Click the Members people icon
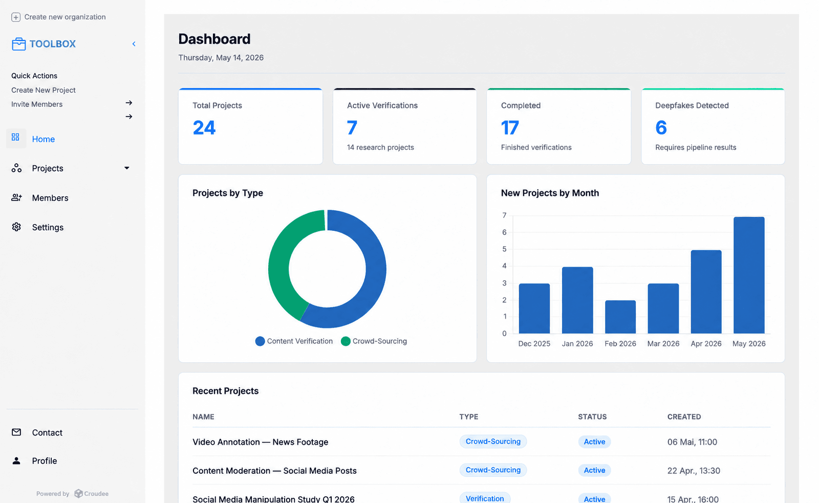 point(16,198)
